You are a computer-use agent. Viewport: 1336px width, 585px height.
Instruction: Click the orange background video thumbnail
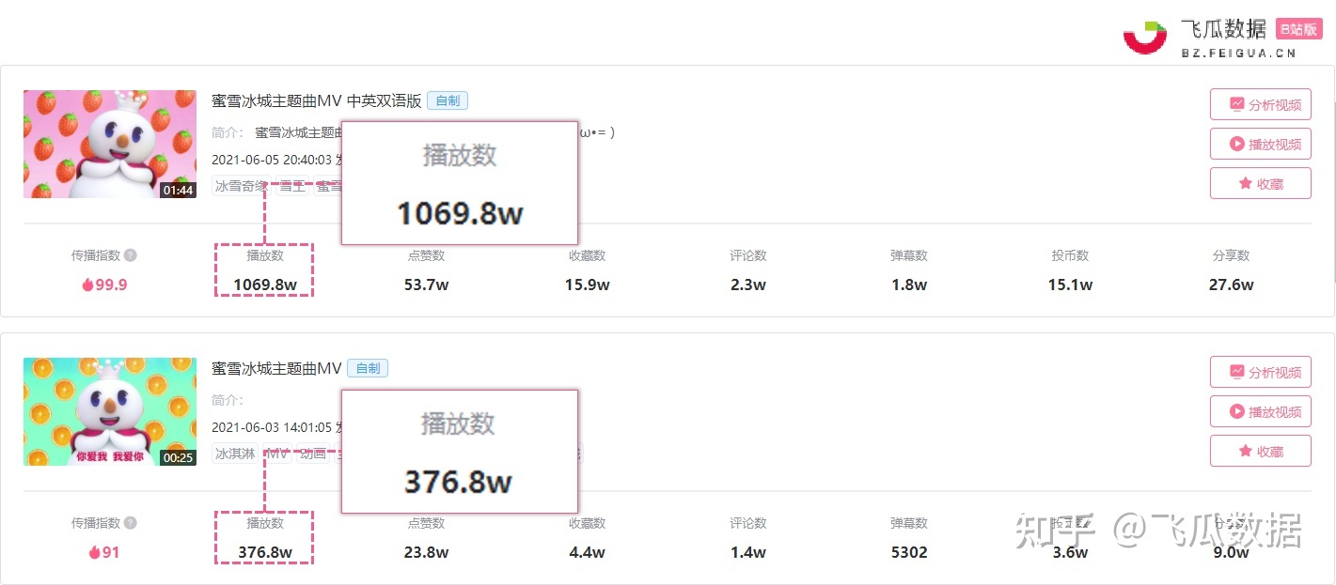[x=110, y=411]
